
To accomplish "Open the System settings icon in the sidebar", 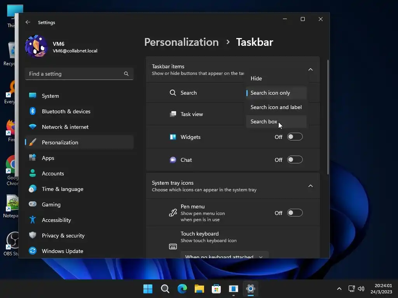I will pyautogui.click(x=33, y=95).
